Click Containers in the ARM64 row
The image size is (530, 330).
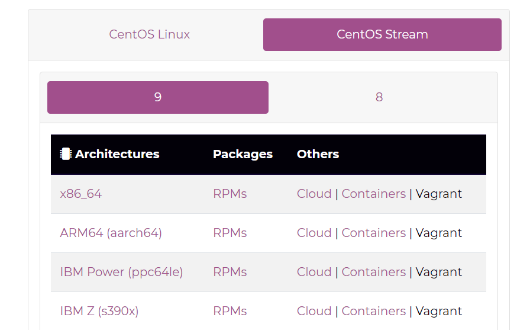click(x=374, y=233)
